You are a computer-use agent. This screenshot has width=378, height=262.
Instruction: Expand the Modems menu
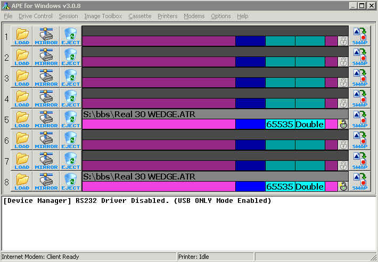tap(194, 16)
